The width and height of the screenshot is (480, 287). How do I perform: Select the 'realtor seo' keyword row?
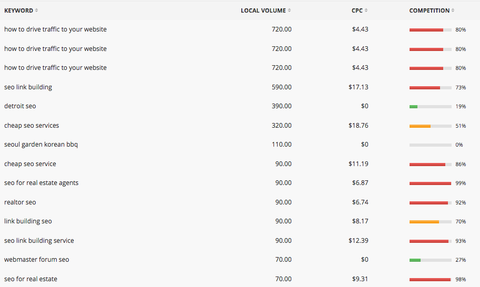(240, 202)
